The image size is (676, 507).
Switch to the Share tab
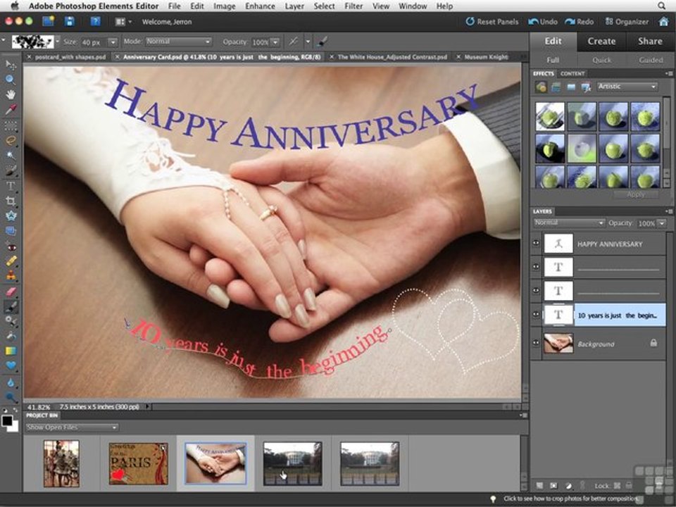click(x=650, y=41)
